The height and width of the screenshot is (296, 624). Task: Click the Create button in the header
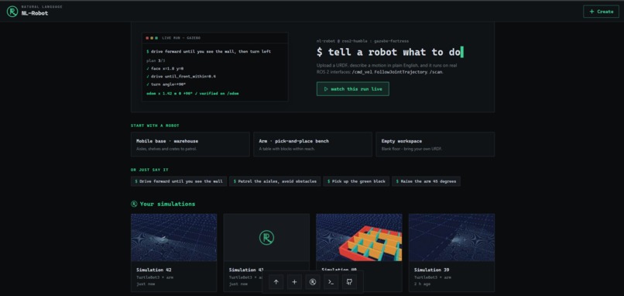[x=601, y=12]
